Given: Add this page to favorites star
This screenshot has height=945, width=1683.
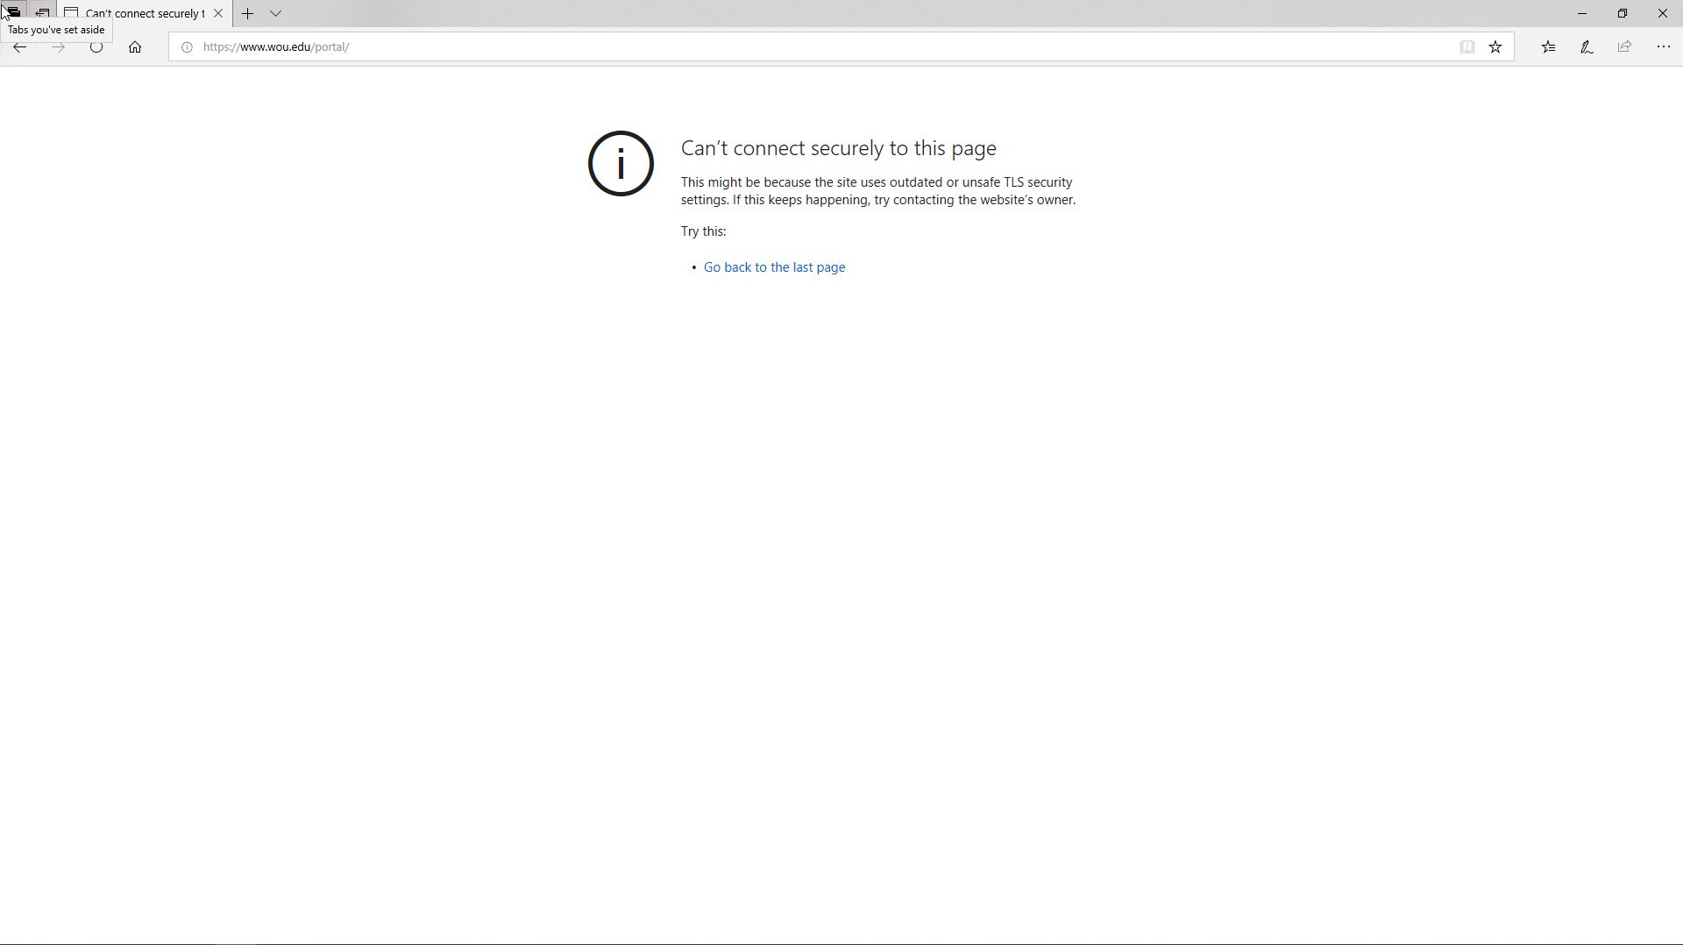Looking at the screenshot, I should click(1495, 47).
